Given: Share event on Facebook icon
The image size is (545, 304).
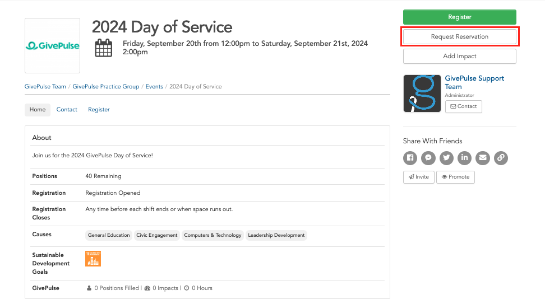Looking at the screenshot, I should [410, 158].
